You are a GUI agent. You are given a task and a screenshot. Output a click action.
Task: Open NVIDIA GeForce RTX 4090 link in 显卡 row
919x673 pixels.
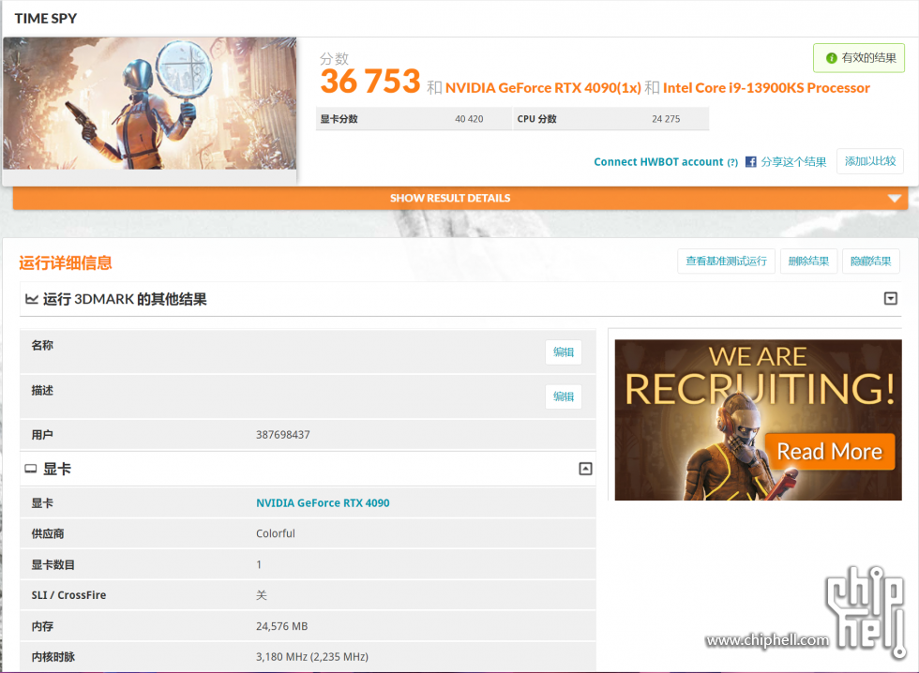(x=323, y=502)
